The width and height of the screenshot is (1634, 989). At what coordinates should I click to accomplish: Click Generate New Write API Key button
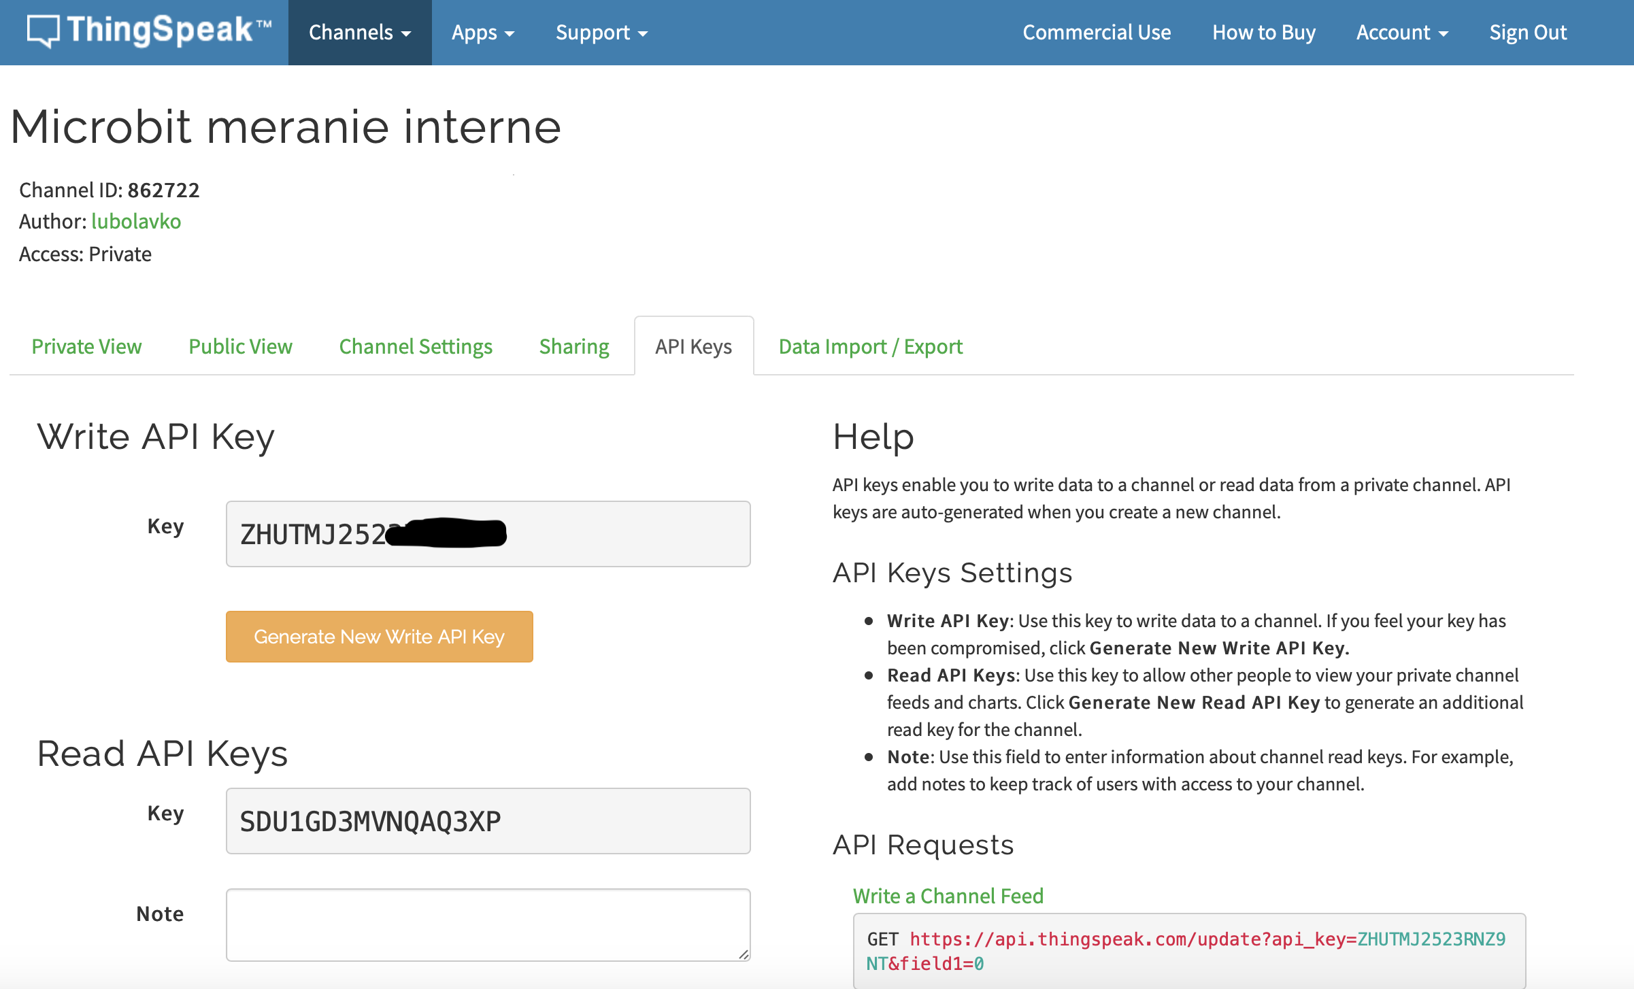pos(379,637)
